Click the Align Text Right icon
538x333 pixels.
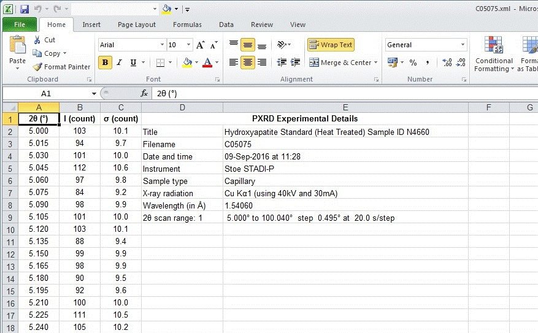point(262,62)
